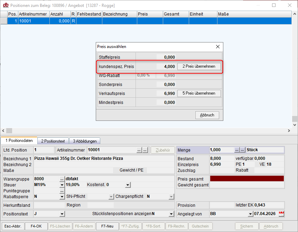Open the calendar icon beside the date
The width and height of the screenshot is (298, 232).
click(281, 214)
